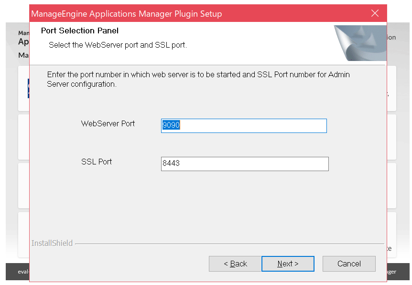Click the Next button
412x285 pixels.
tap(288, 264)
